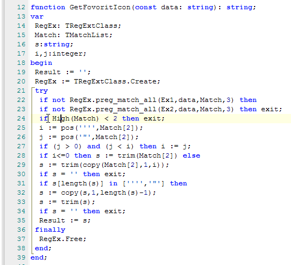Screen dimensions: 291x265
Task: Click the else keyword on line 28
Action: click(x=191, y=155)
